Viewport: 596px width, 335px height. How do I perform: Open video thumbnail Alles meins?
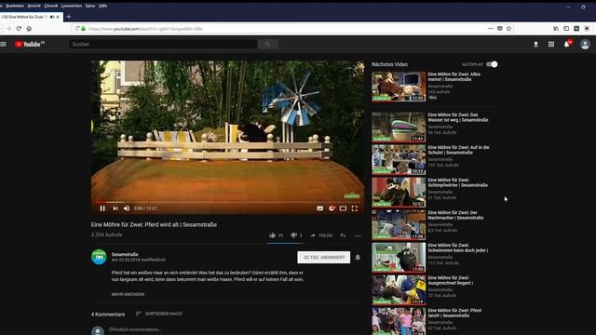click(x=399, y=87)
